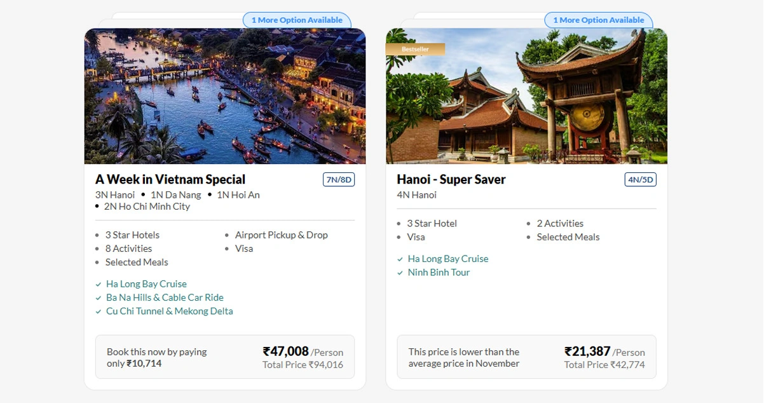
Task: Click Cu Chi Tunnel & Mekong Delta highlight
Action: (x=169, y=311)
